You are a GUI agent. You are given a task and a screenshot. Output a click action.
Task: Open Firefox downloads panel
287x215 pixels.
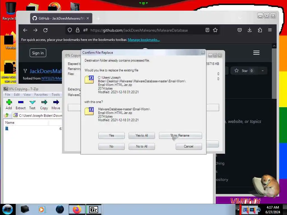(x=249, y=30)
